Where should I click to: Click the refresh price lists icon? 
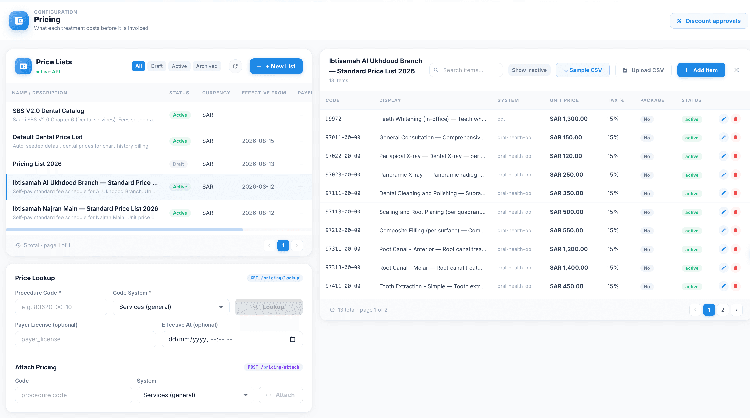coord(235,66)
